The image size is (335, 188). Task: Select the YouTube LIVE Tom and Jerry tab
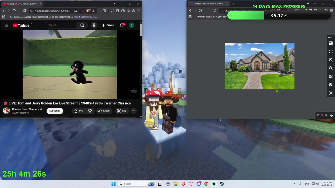pyautogui.click(x=22, y=4)
